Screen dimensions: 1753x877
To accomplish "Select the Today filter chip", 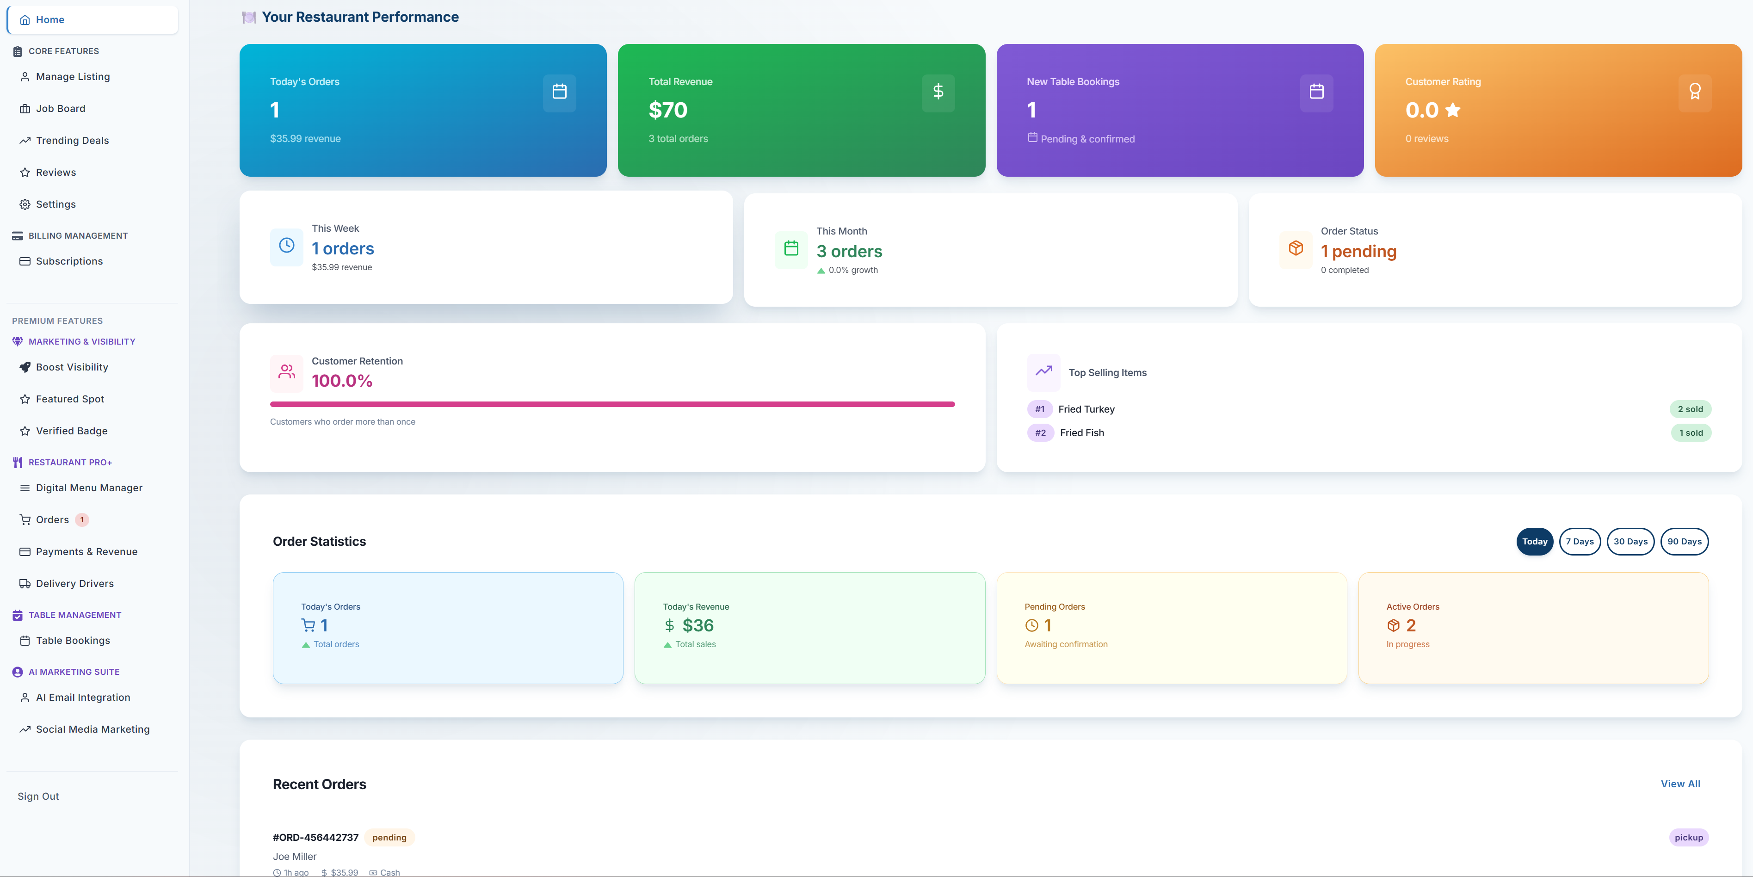I will click(1535, 542).
